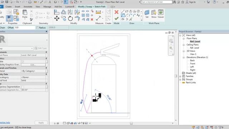Select the Ellipse draw tool

pos(123,19)
